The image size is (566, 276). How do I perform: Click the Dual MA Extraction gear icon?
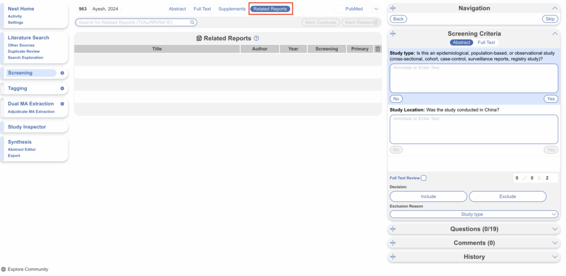pos(62,104)
